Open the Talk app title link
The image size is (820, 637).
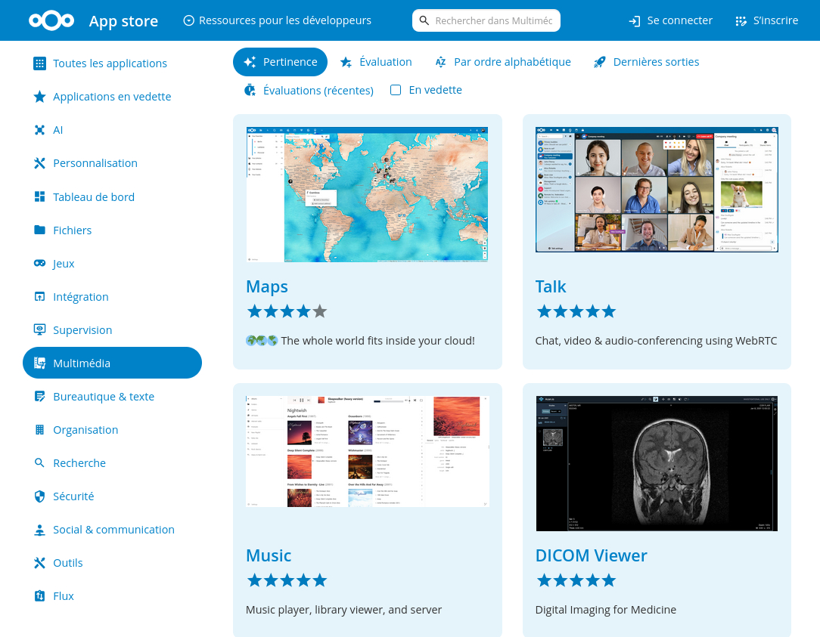pos(550,286)
